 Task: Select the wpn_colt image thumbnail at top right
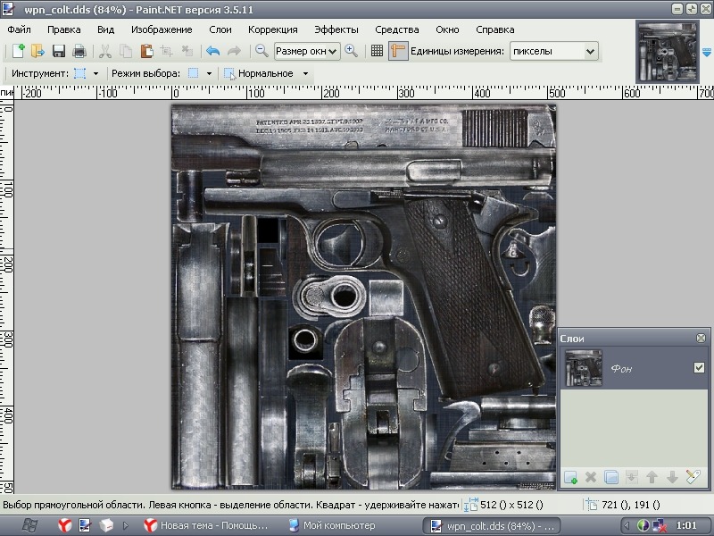tap(667, 50)
